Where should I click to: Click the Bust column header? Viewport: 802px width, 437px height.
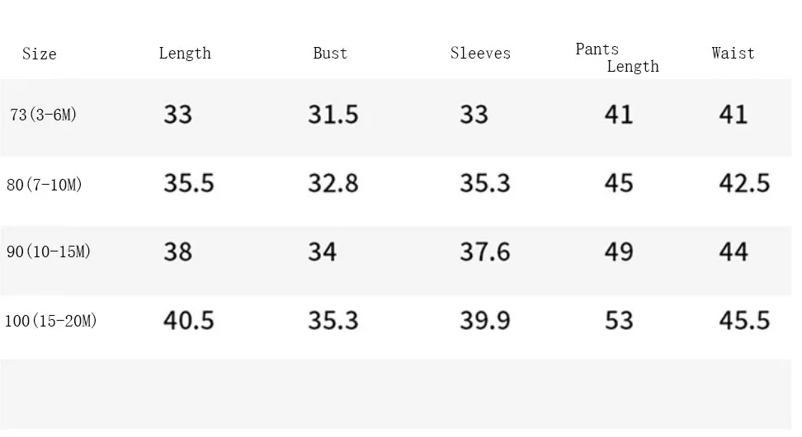click(330, 53)
